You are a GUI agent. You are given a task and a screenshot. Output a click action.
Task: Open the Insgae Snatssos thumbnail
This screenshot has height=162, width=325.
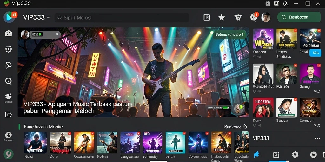pyautogui.click(x=287, y=39)
